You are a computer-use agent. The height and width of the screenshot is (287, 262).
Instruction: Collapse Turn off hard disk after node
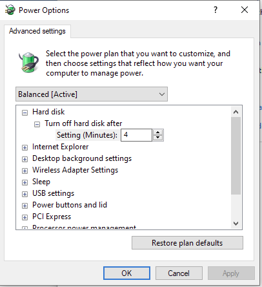37,124
